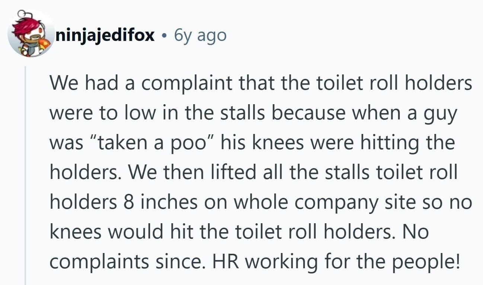483x285 pixels.
Task: Click the dot separator beside the username
Action: tap(164, 36)
